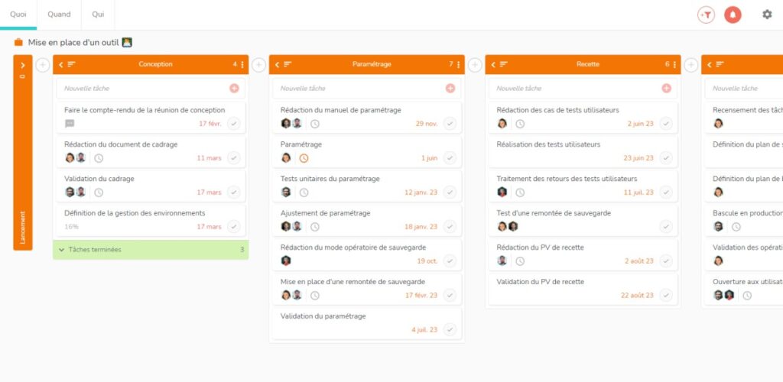Open comment icon on compte-rendu task
This screenshot has width=783, height=382.
70,124
